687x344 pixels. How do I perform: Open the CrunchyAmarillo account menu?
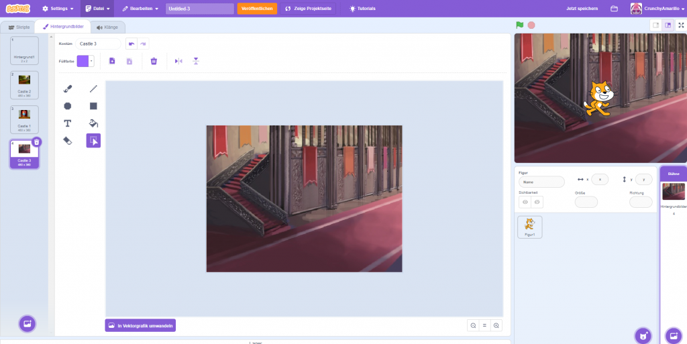click(657, 9)
